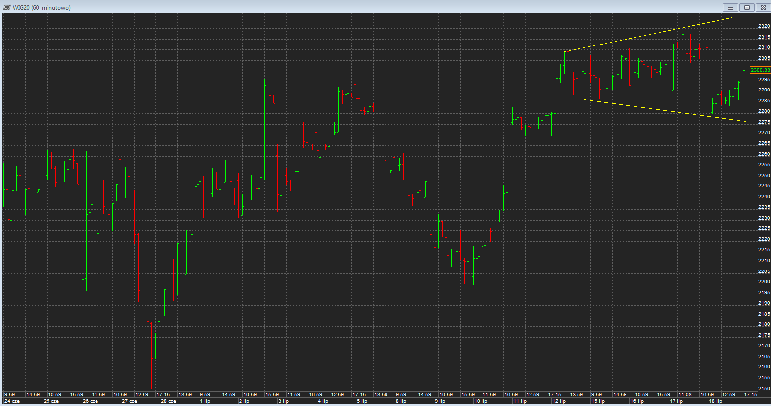Image resolution: width=771 pixels, height=406 pixels.
Task: Click the 24 cze date marker
Action: [12, 401]
